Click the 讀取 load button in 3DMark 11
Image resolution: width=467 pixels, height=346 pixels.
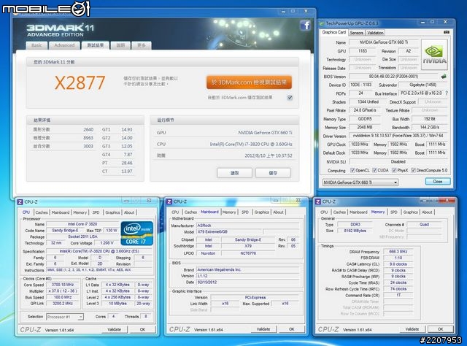(235, 173)
